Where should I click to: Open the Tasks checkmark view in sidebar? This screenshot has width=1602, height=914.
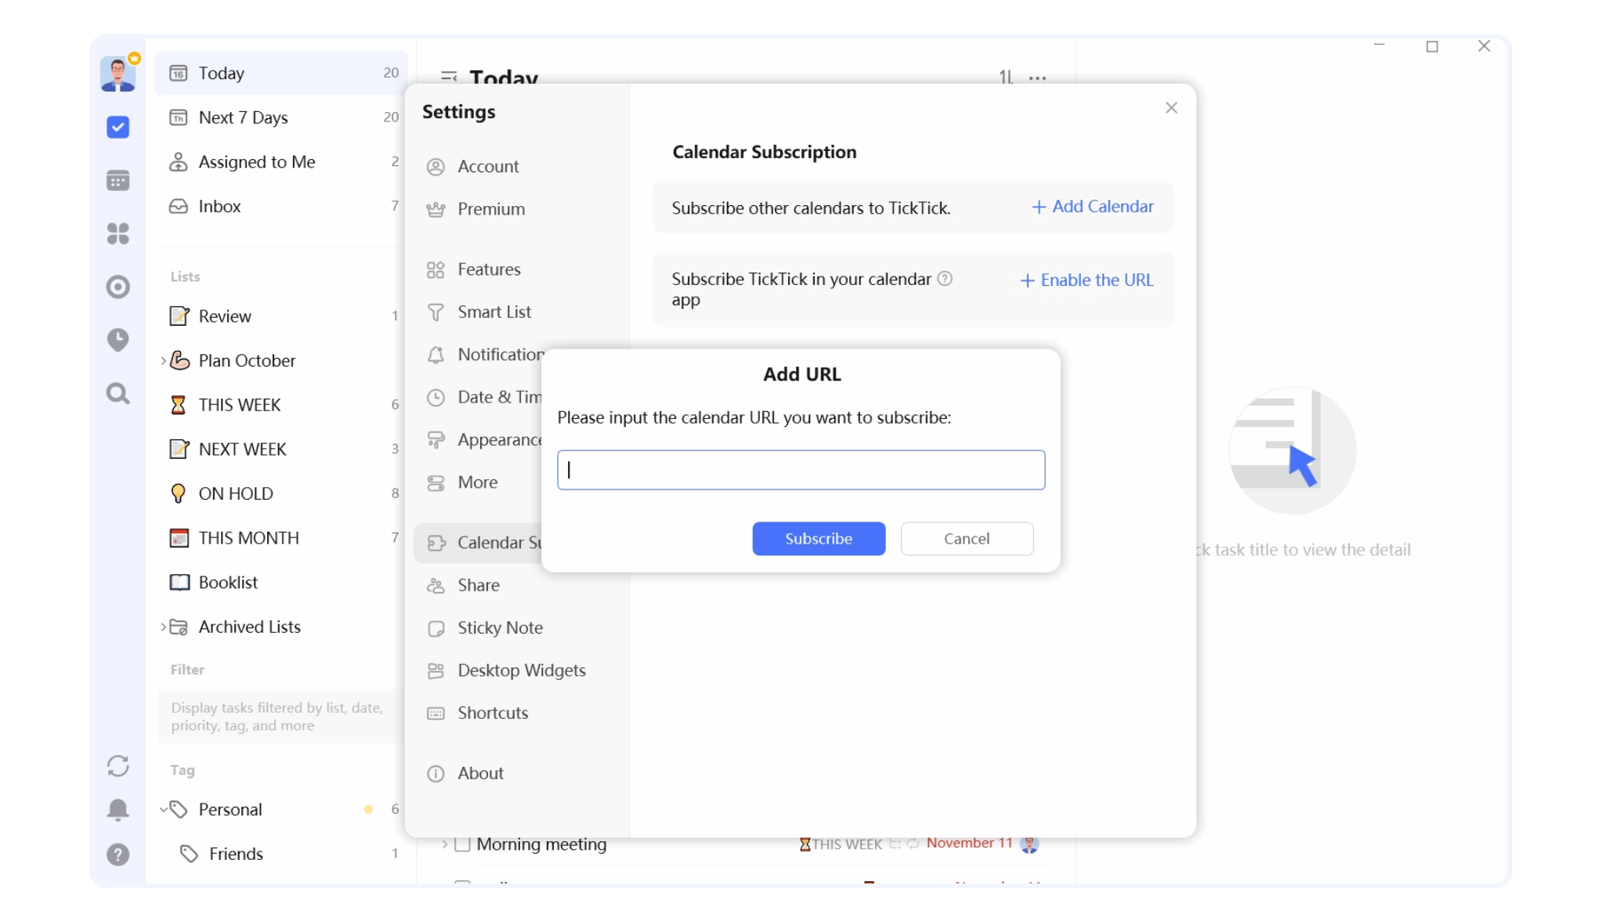(x=118, y=127)
